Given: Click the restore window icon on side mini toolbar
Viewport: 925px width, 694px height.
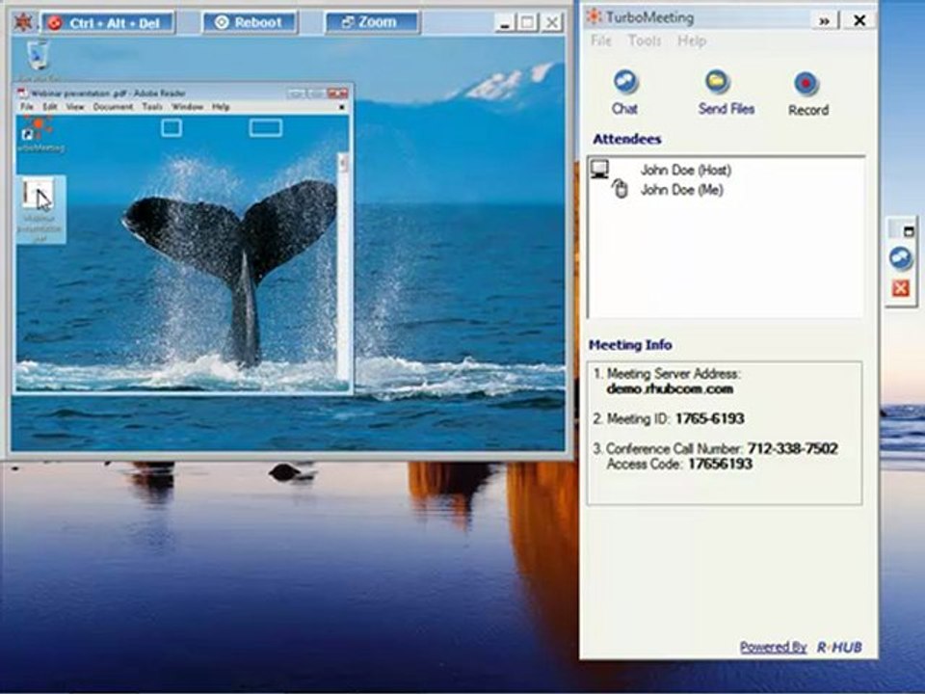Looking at the screenshot, I should (x=909, y=231).
